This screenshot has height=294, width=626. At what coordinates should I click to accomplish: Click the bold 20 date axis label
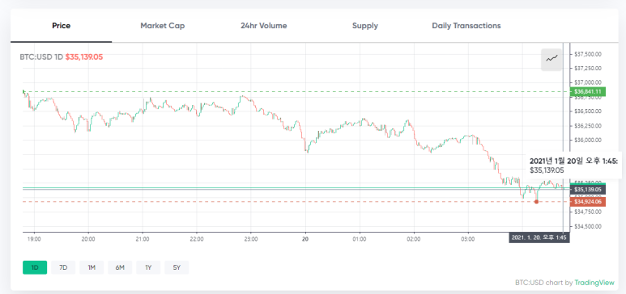305,239
